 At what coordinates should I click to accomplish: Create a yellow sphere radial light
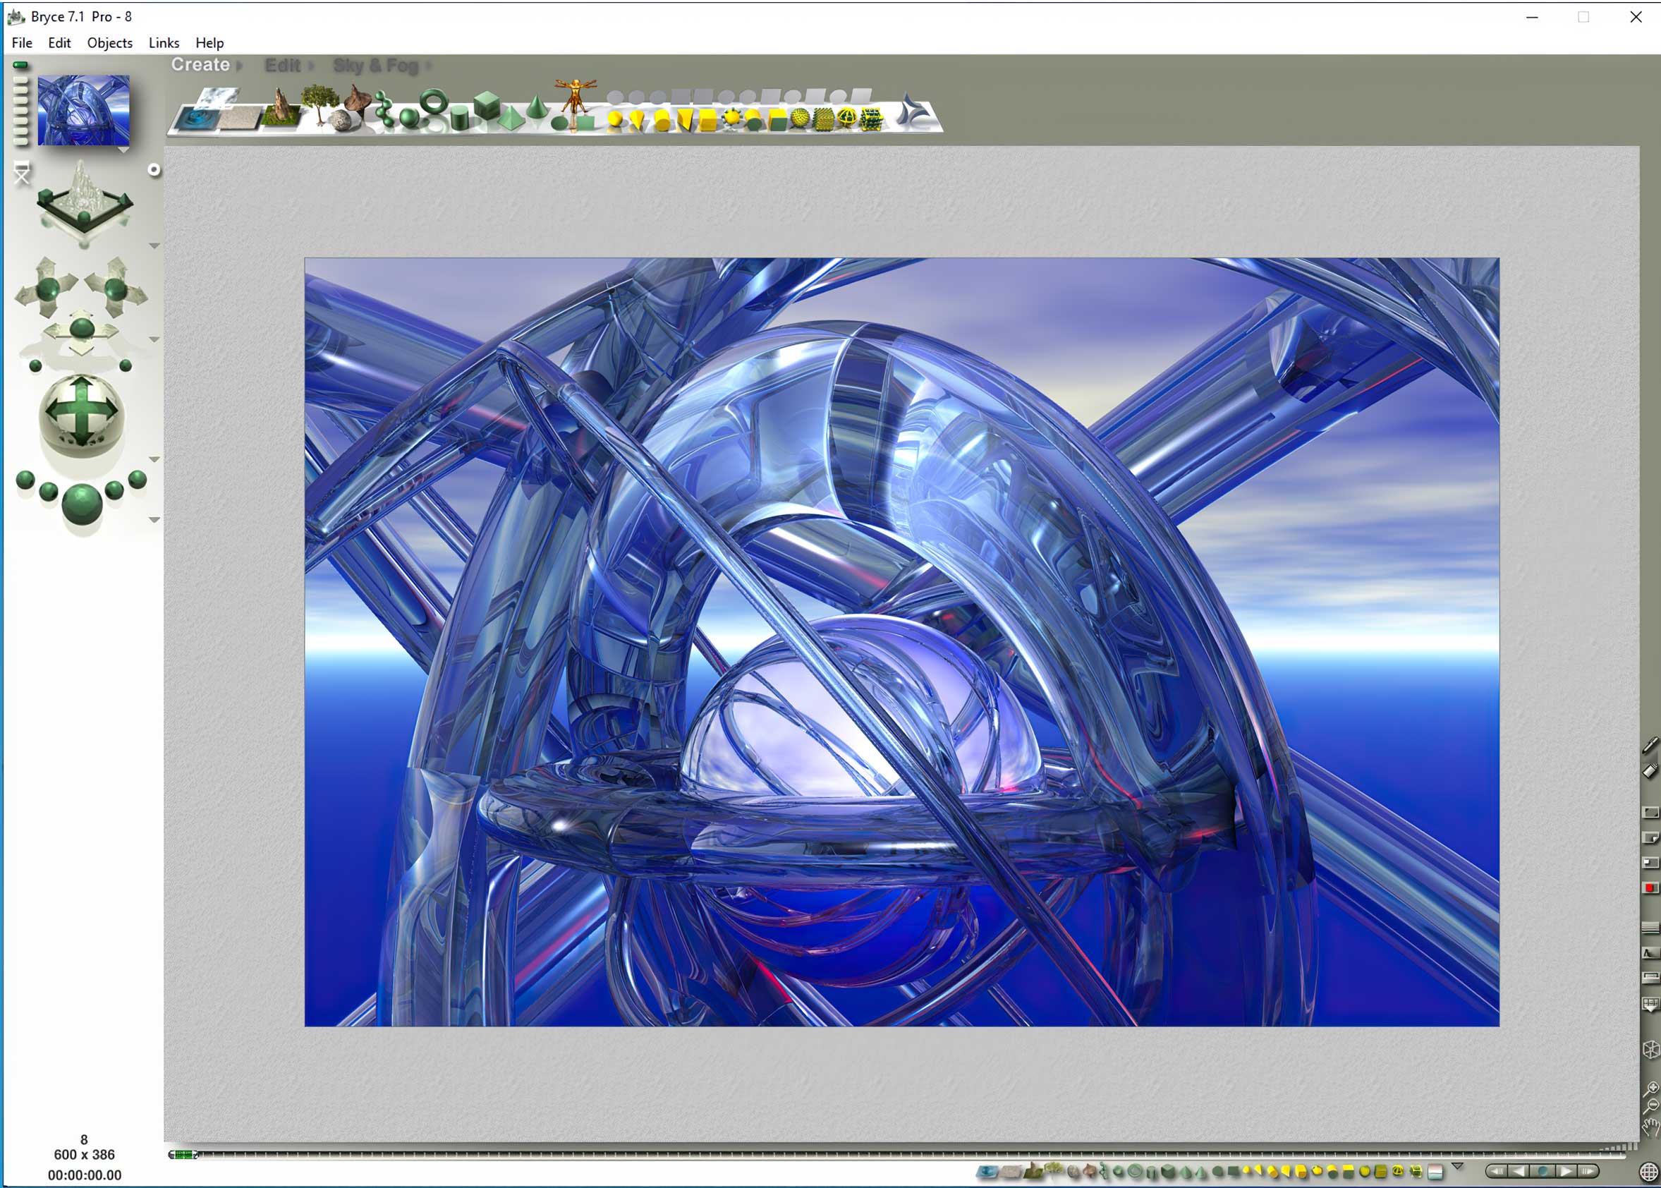pos(616,119)
